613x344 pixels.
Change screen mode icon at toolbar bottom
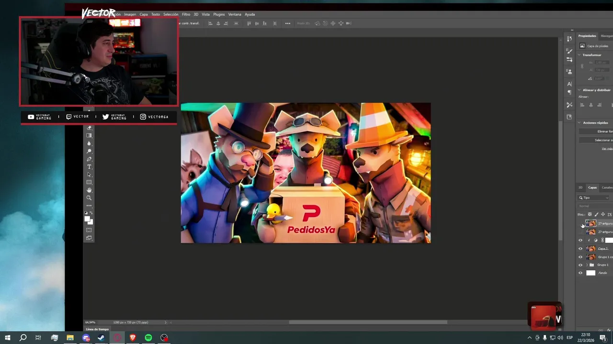click(x=89, y=238)
